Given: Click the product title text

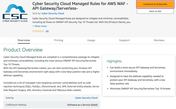Looking at the screenshot, I should pos(80,6).
